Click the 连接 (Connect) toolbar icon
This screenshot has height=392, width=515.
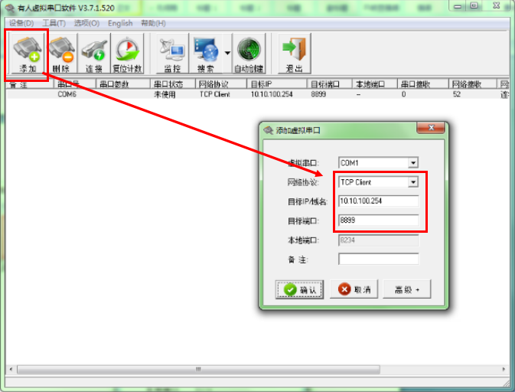point(93,54)
